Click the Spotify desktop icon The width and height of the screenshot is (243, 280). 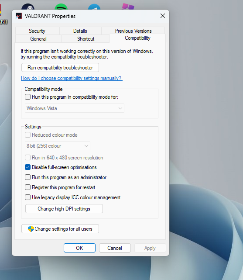pos(61,7)
